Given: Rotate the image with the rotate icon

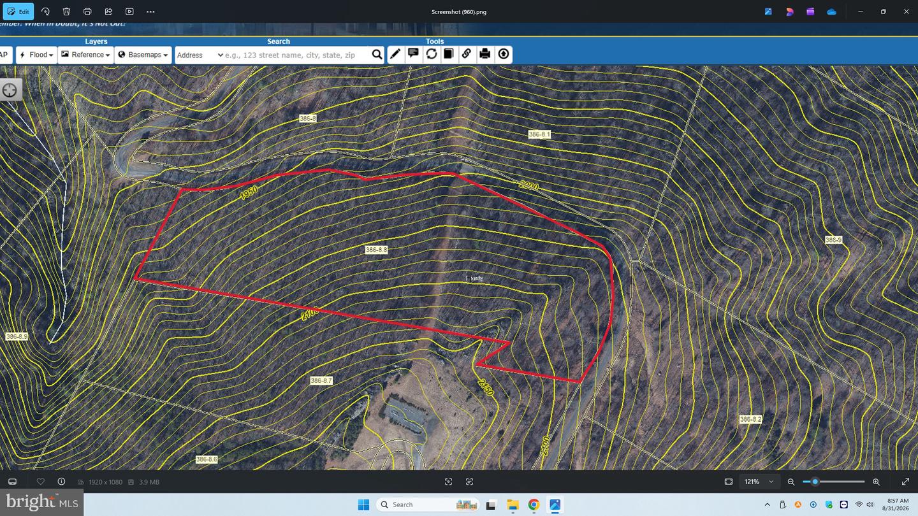Looking at the screenshot, I should pos(45,11).
